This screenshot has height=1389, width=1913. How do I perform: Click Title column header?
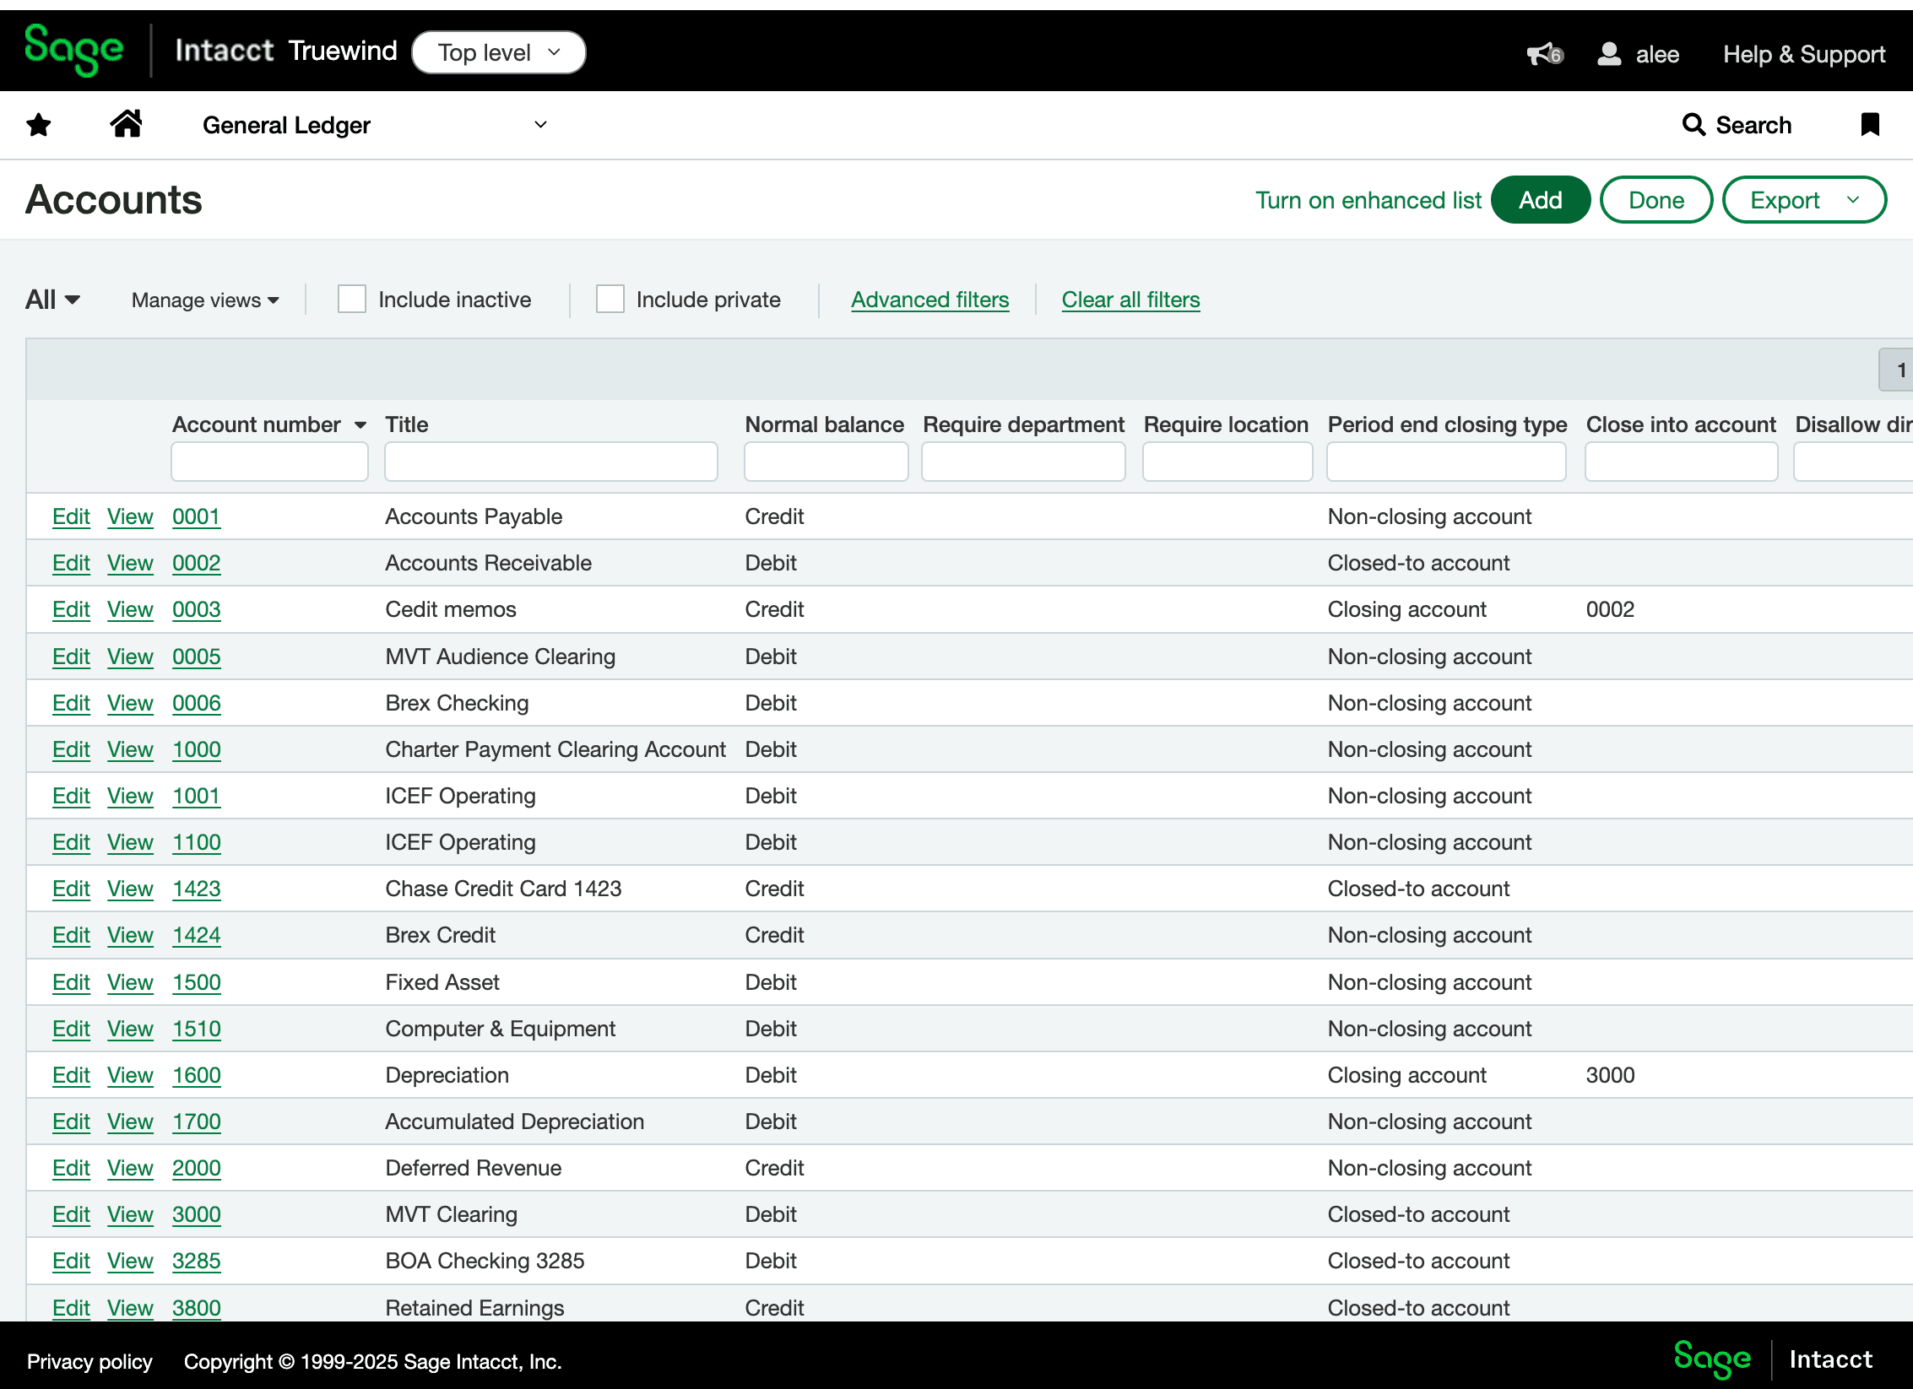coord(406,424)
